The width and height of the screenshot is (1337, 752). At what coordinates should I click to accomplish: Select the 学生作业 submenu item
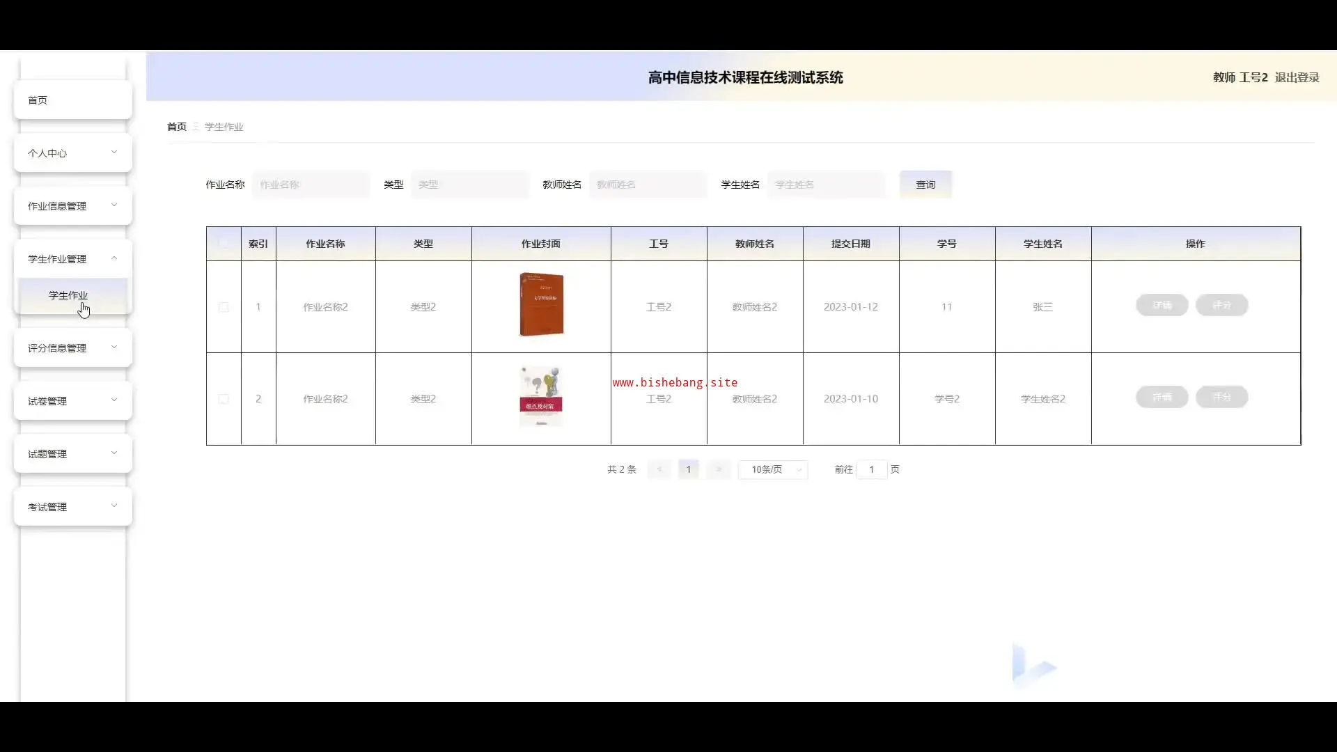tap(69, 295)
